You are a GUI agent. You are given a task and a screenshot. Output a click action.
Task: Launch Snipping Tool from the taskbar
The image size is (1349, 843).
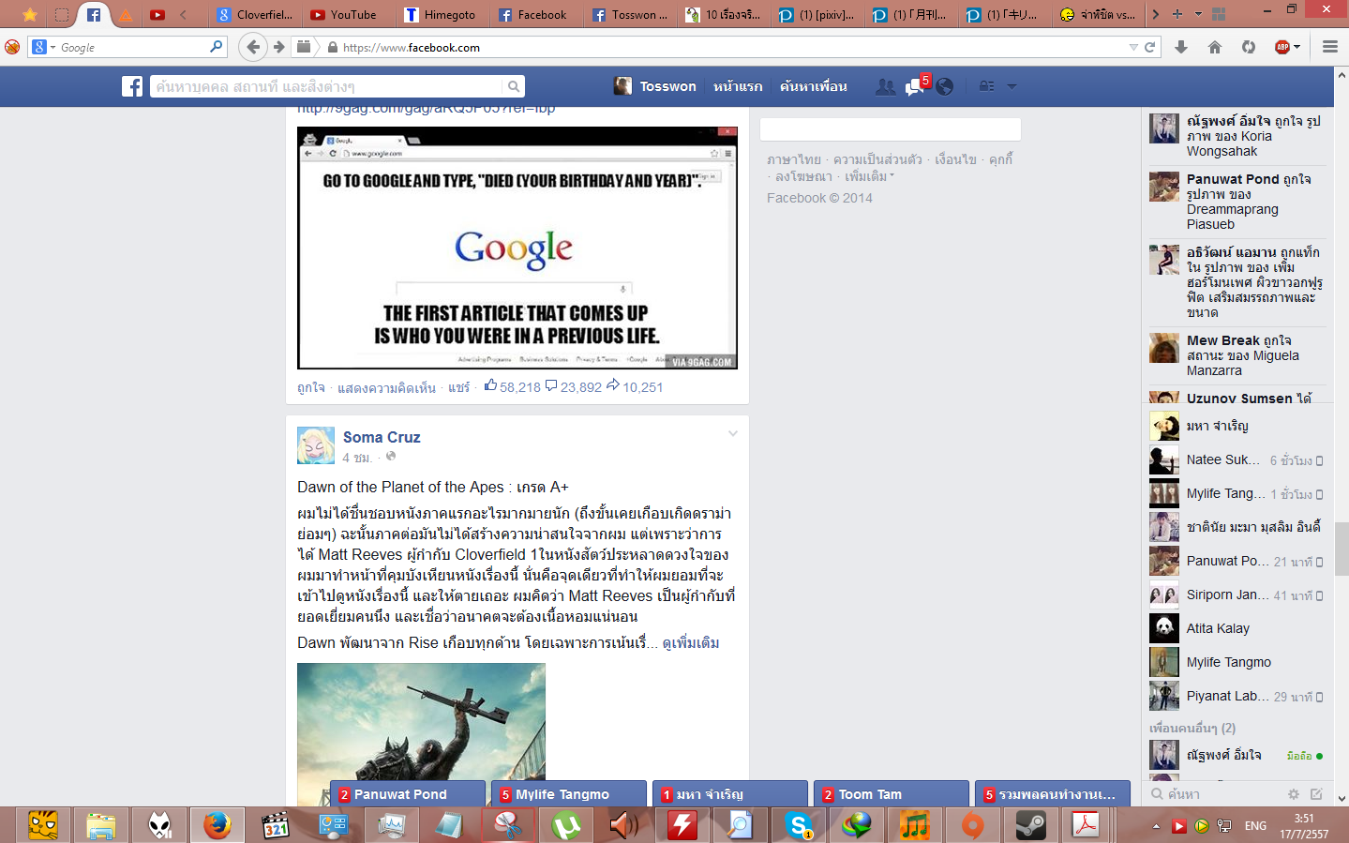coord(508,825)
